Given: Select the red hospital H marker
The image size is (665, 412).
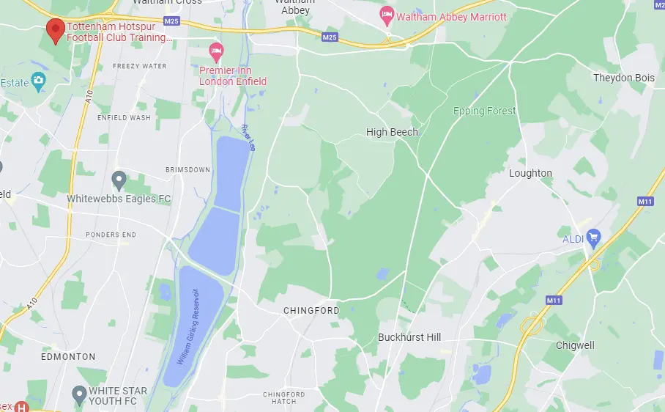Looking at the screenshot, I should [22, 406].
